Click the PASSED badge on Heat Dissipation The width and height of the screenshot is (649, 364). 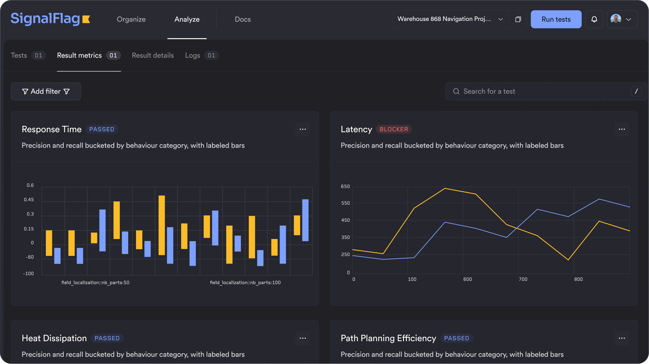pos(107,338)
